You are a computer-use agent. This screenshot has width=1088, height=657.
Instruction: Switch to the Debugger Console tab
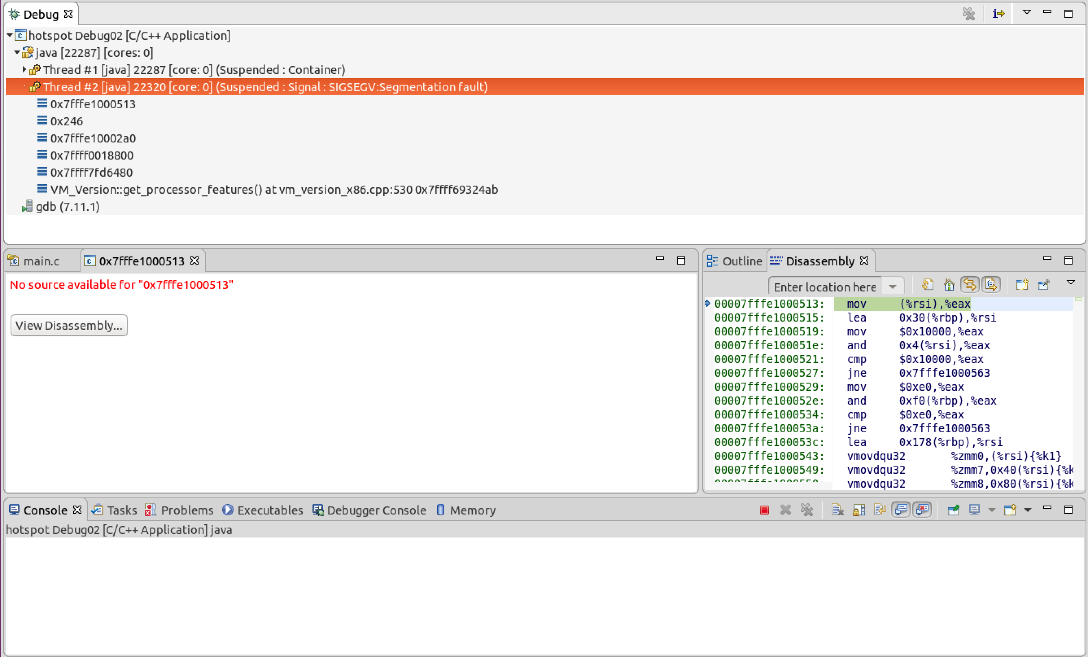coord(376,510)
